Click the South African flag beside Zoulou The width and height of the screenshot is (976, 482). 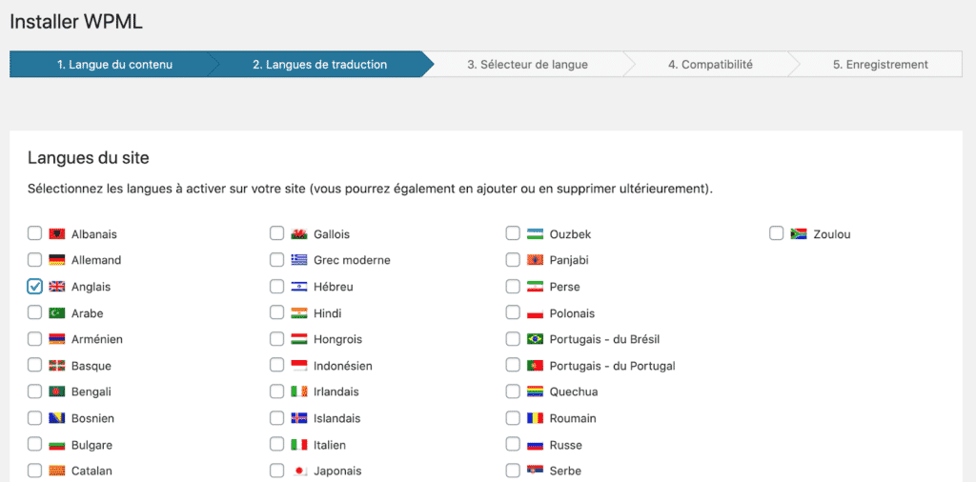click(x=799, y=233)
